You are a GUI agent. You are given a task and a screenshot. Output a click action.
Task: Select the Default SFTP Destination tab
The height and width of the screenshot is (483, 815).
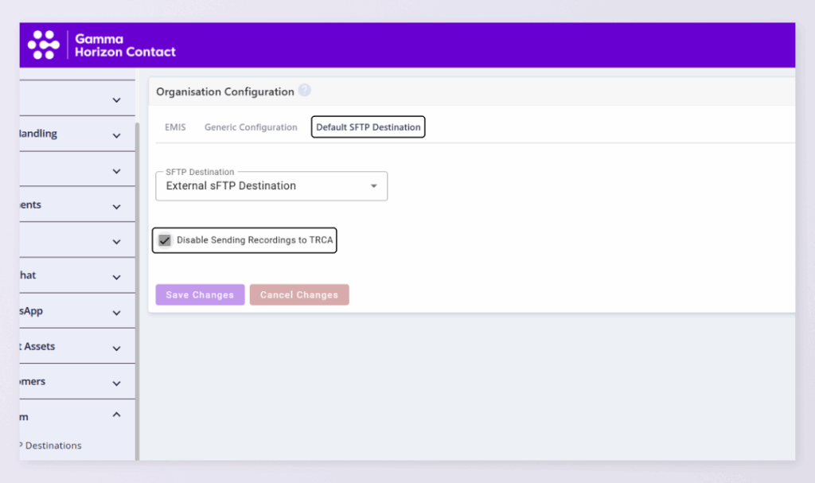368,127
